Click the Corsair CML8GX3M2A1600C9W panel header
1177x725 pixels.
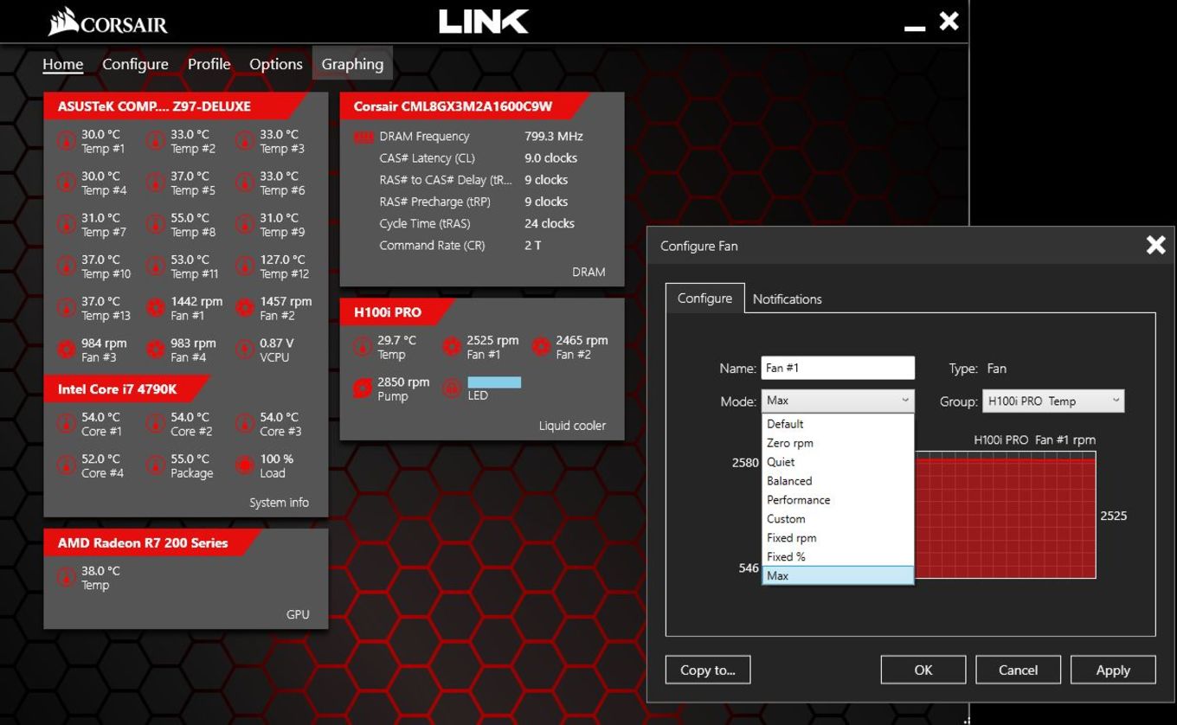[465, 106]
